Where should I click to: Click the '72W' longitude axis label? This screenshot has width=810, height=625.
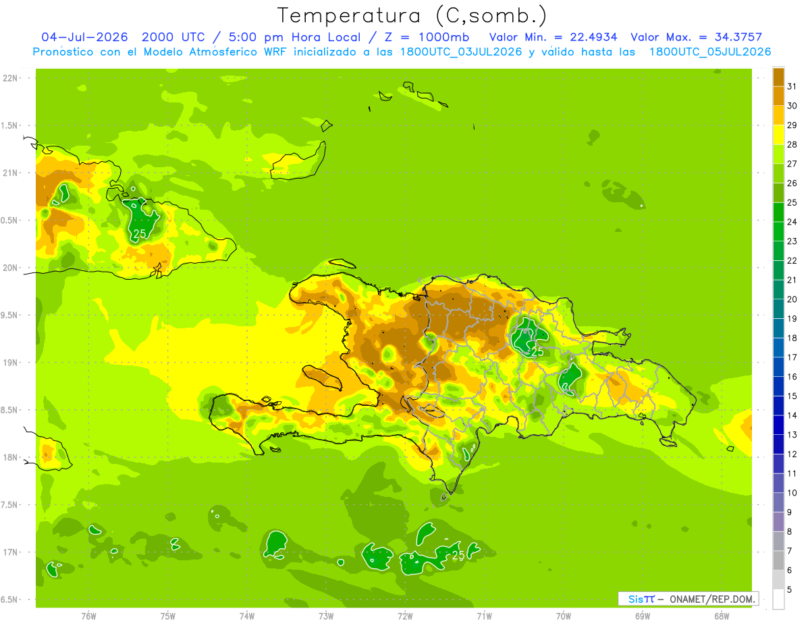(x=405, y=616)
